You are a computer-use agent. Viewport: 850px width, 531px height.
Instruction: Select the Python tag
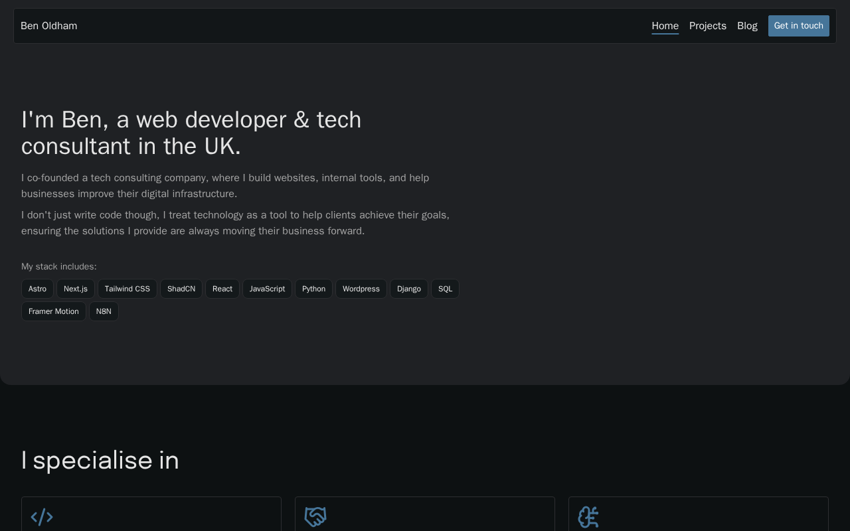[313, 289]
